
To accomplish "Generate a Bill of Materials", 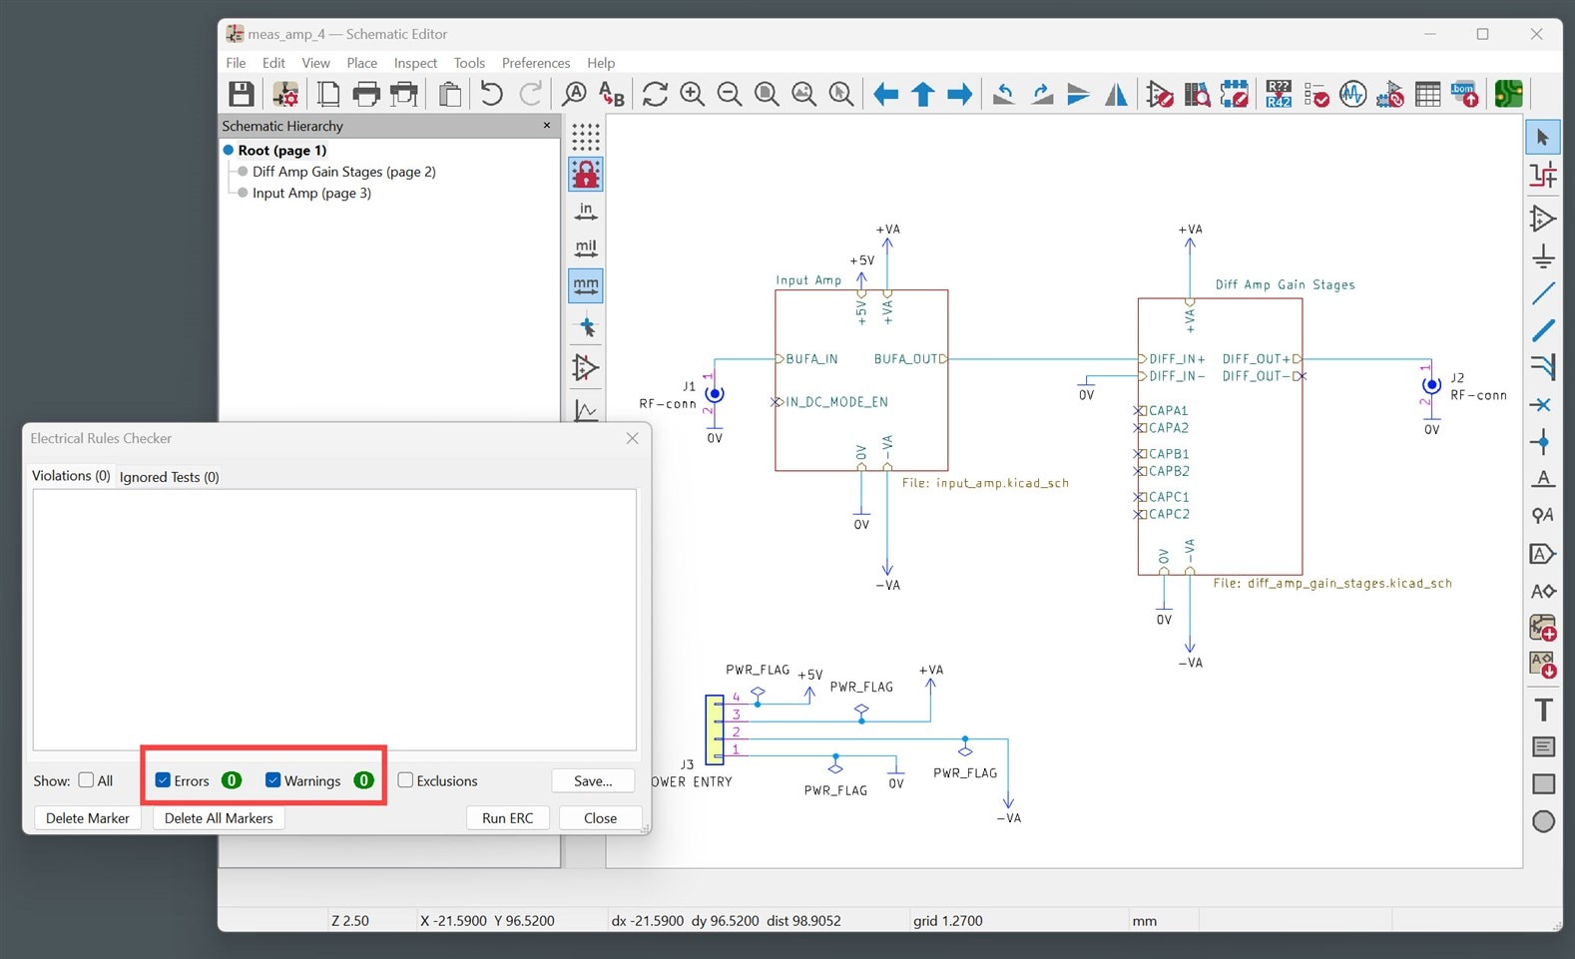I will point(1465,94).
